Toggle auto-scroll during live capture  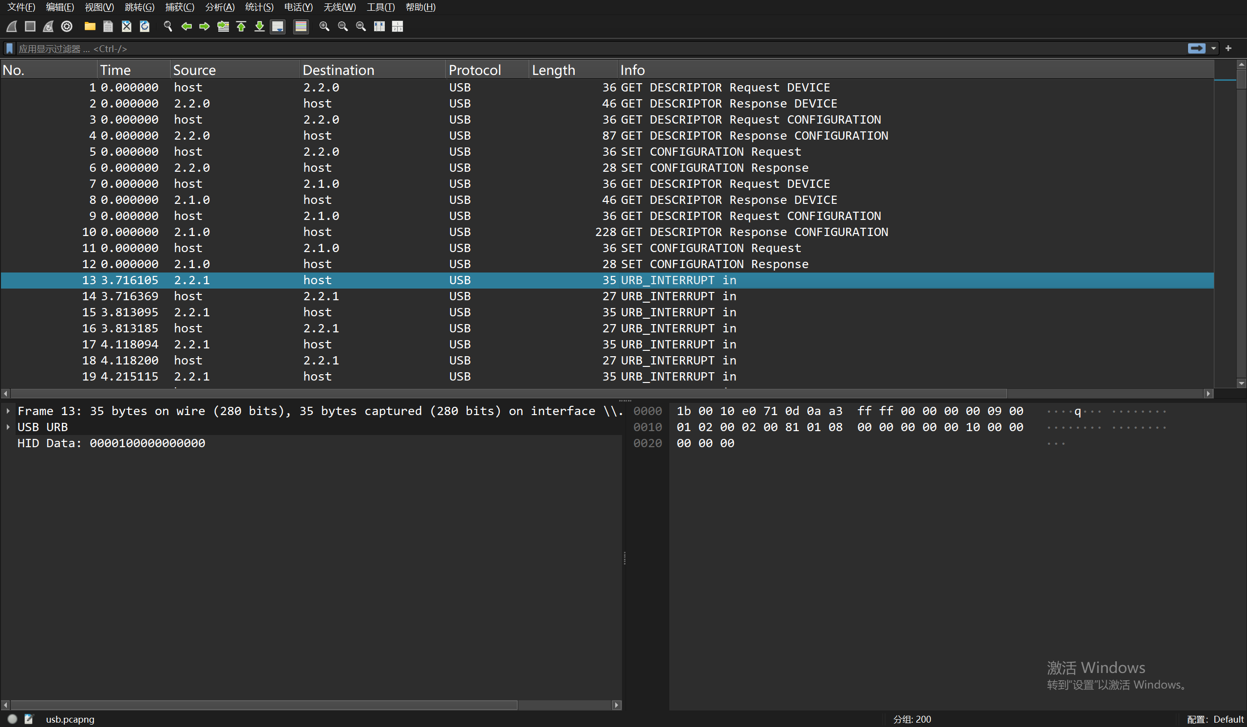pyautogui.click(x=278, y=26)
